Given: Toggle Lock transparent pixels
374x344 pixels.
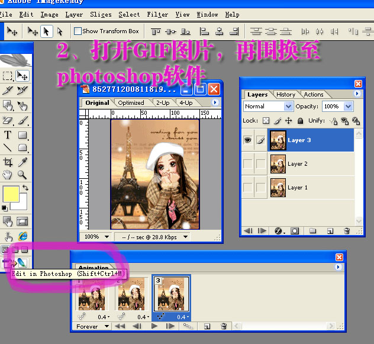Looking at the screenshot, I should point(266,121).
